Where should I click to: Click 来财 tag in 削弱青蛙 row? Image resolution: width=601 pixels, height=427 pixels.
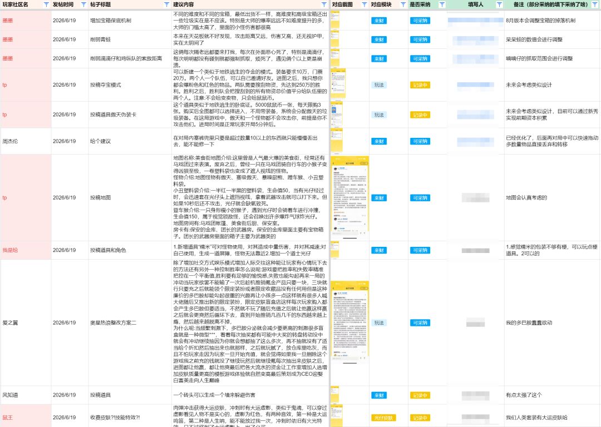[379, 40]
